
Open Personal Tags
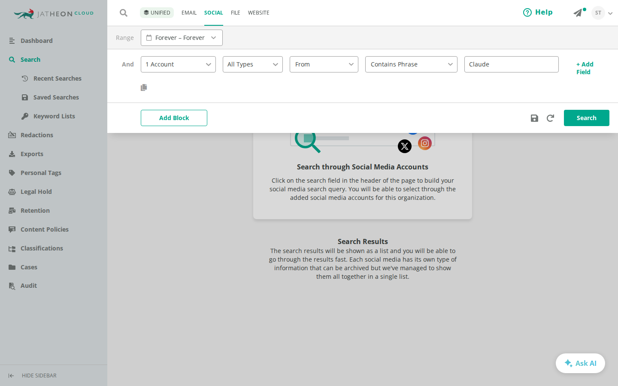coord(41,173)
